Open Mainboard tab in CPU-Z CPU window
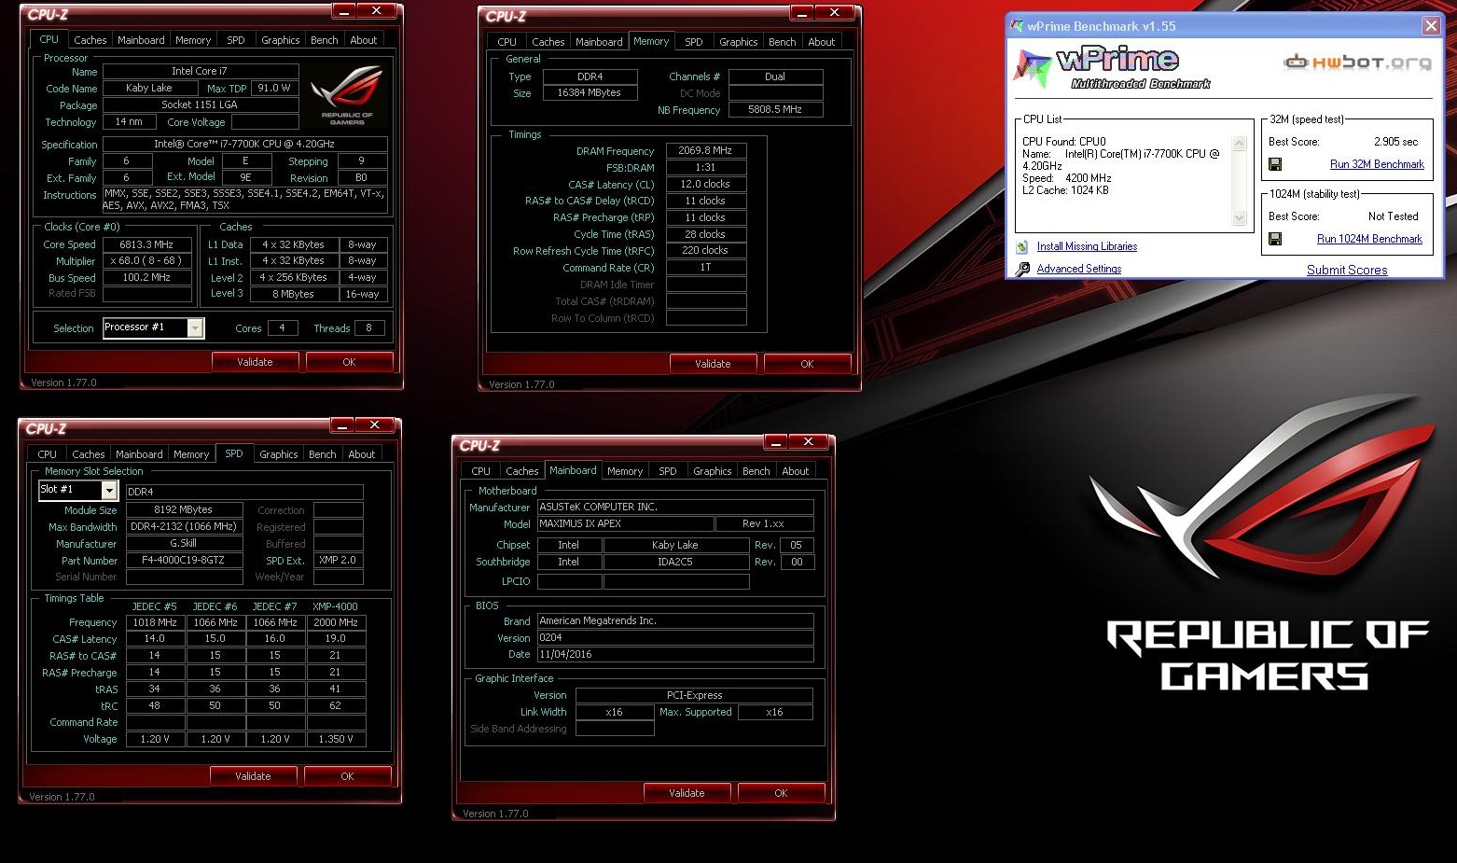 click(141, 40)
